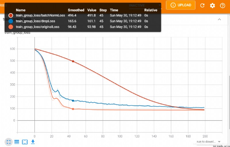230x147 pixels.
Task: Click the UPLOAD button
Action: coord(181,5)
